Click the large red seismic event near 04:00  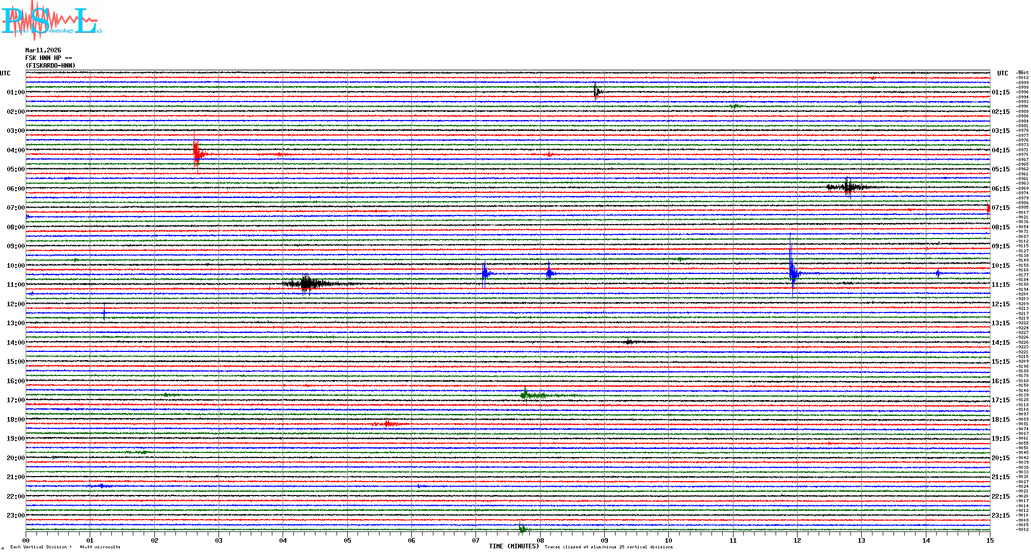pos(197,153)
